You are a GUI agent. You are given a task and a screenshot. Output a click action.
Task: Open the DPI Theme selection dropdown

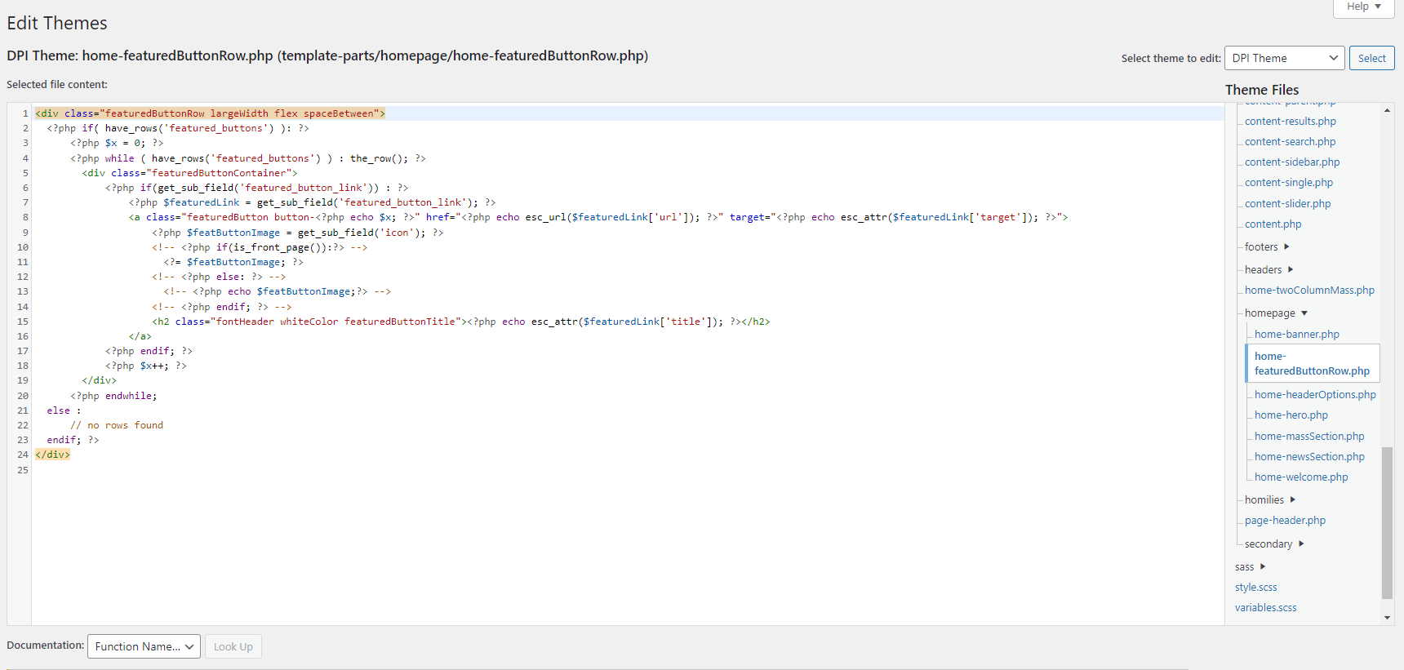tap(1284, 58)
